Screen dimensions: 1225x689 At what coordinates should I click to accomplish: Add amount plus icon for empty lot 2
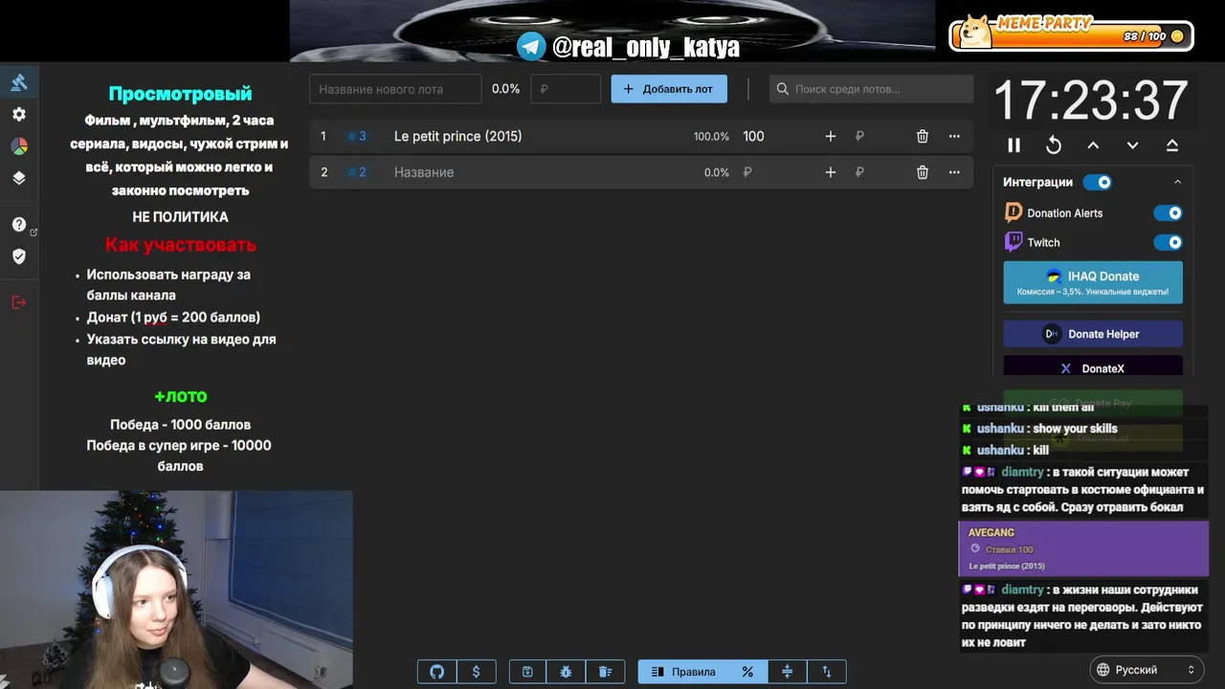(831, 172)
